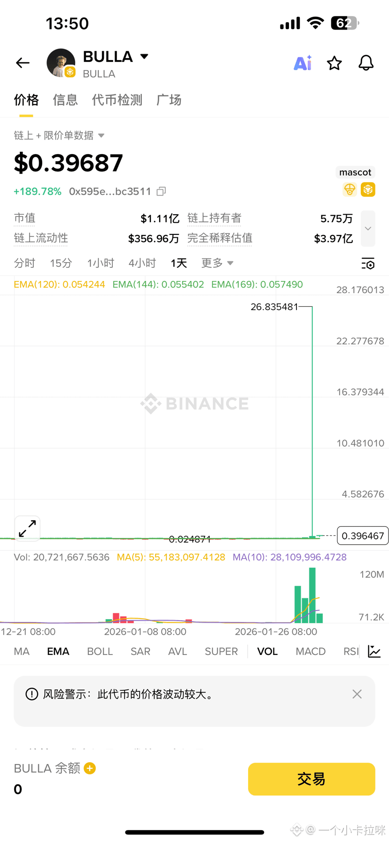Tap the 2026-01-26 08:00 date label
The height and width of the screenshot is (842, 389).
276,631
